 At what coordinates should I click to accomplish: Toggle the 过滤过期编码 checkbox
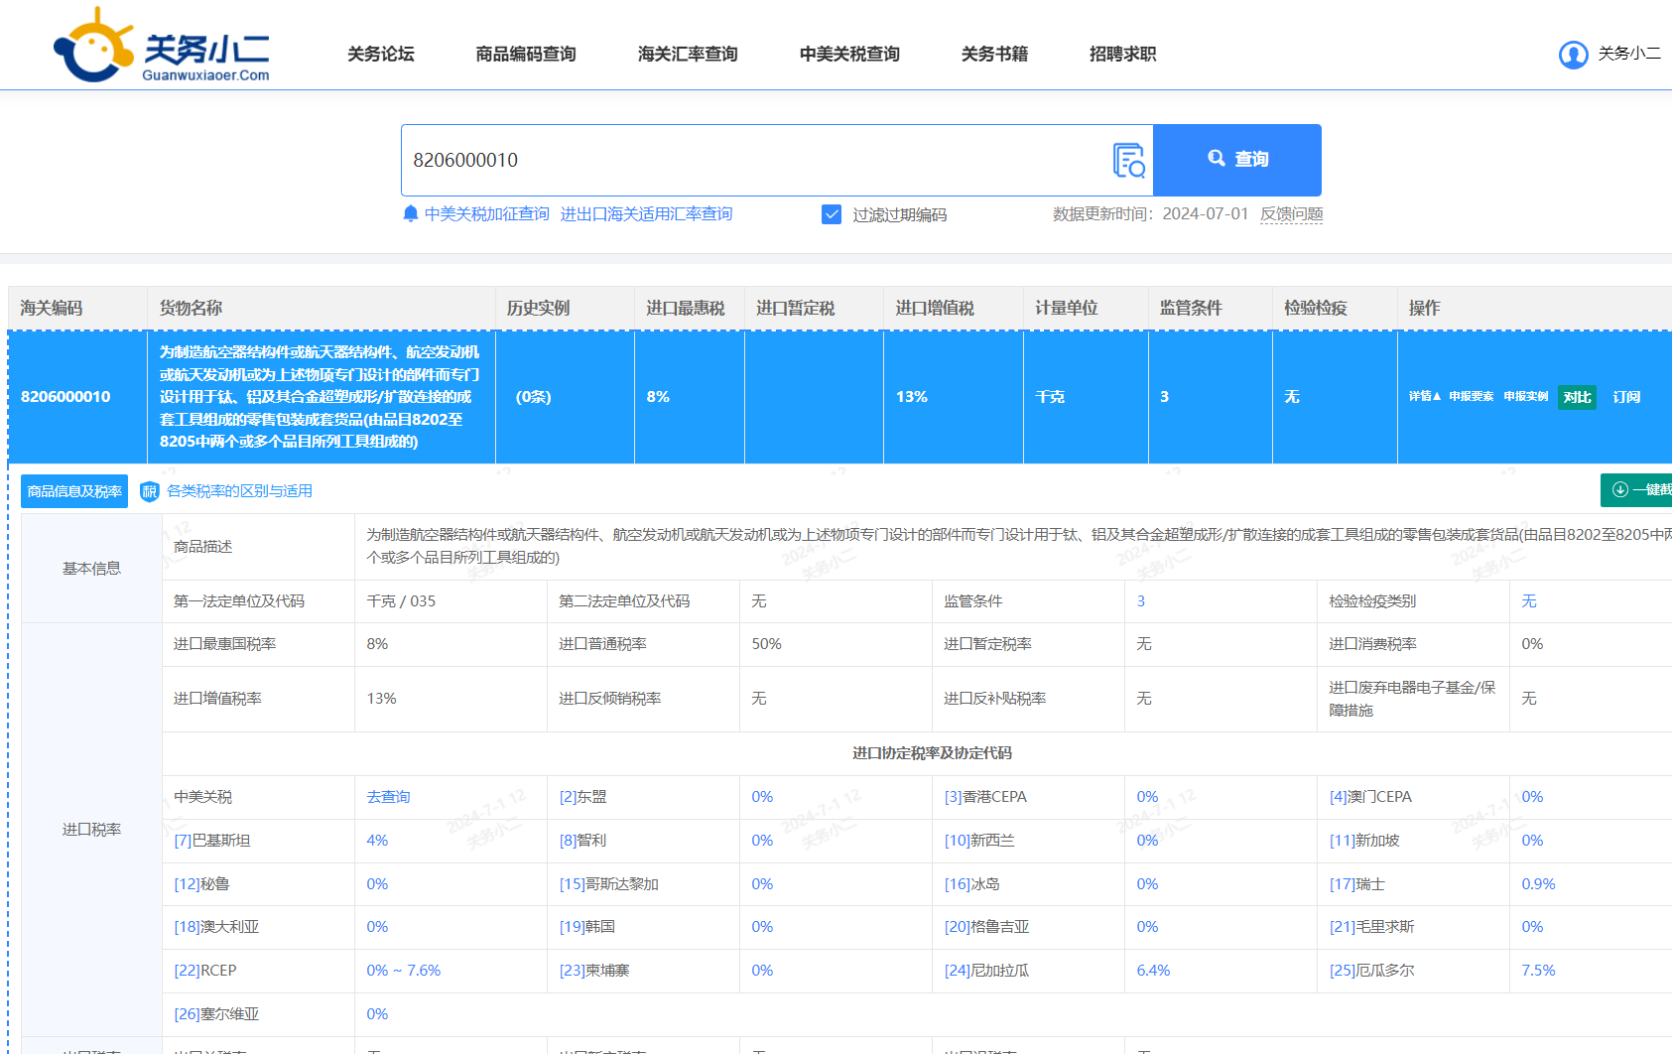(832, 214)
